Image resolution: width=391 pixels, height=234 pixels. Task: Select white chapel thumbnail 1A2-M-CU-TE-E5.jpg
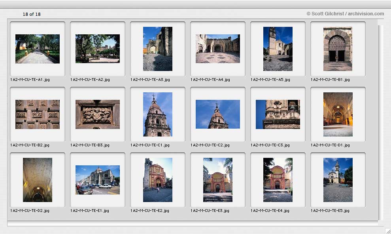pos(338,180)
